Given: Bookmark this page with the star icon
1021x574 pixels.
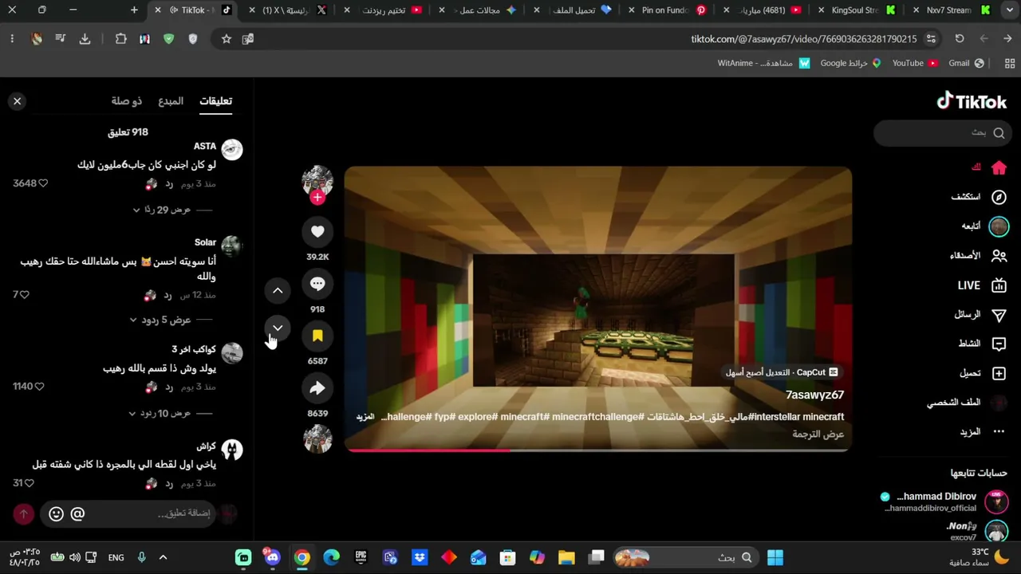Looking at the screenshot, I should tap(227, 38).
